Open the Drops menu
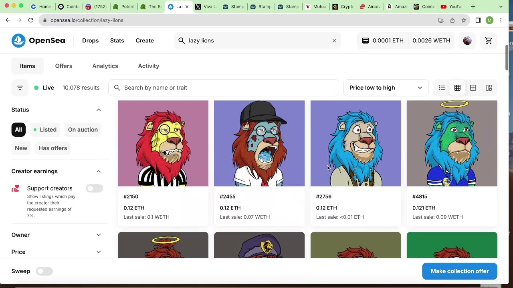The height and width of the screenshot is (288, 513). coord(90,40)
